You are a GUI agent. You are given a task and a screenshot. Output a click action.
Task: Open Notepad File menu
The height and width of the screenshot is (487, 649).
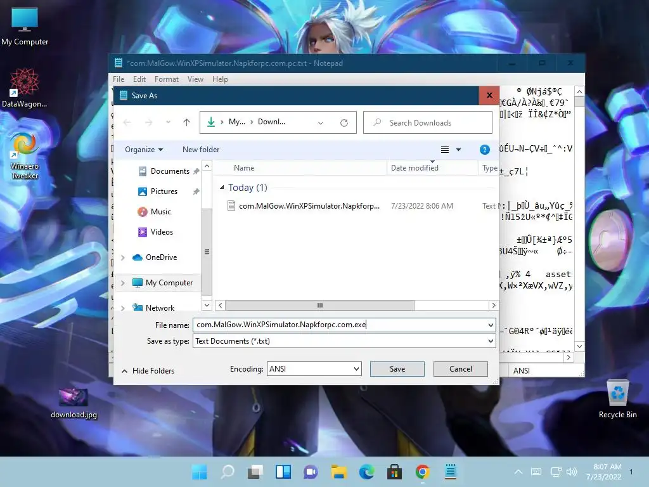tap(119, 79)
